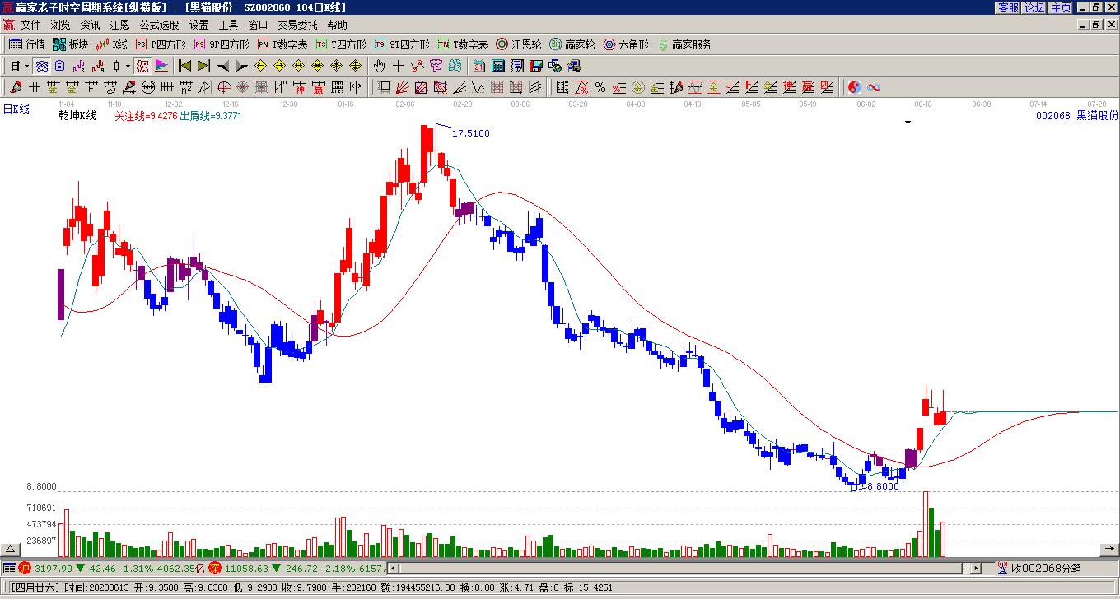
Task: Click the pink flag icon
Action: pos(161,66)
